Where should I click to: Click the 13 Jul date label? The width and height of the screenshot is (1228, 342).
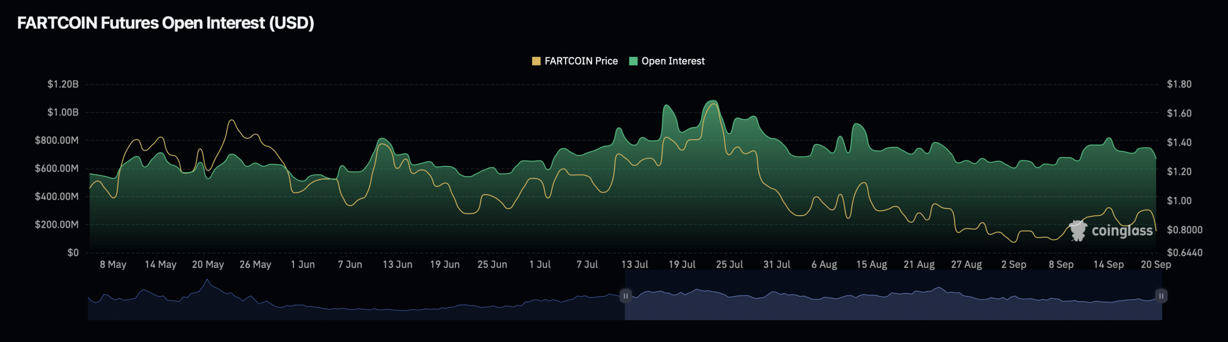635,265
